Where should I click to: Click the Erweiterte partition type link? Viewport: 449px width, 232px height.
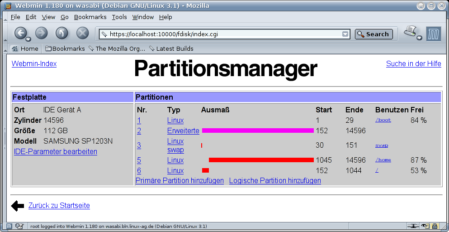coord(183,131)
